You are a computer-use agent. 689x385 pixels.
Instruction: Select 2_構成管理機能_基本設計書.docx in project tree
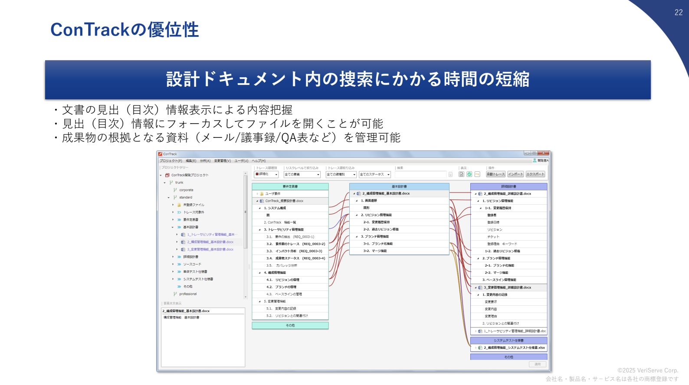[210, 242]
